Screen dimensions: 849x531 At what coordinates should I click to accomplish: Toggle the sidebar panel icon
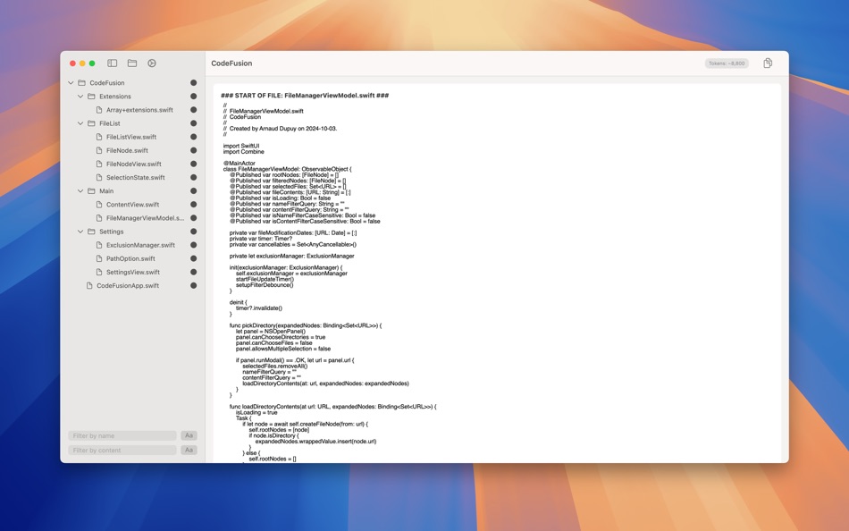112,63
